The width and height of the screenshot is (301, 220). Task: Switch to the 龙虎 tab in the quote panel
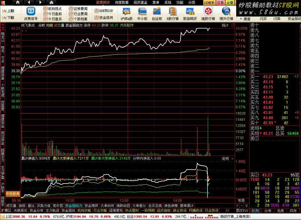pos(280,211)
